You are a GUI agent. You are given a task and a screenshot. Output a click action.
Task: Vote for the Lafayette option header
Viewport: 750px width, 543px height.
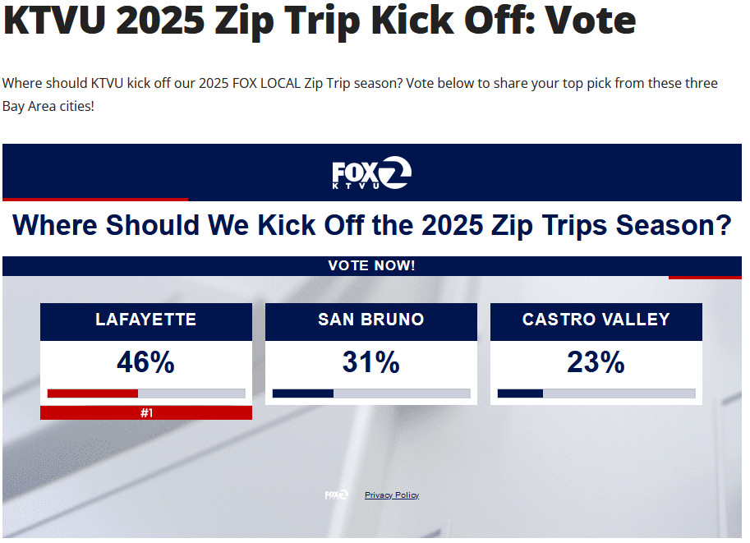pyautogui.click(x=146, y=320)
